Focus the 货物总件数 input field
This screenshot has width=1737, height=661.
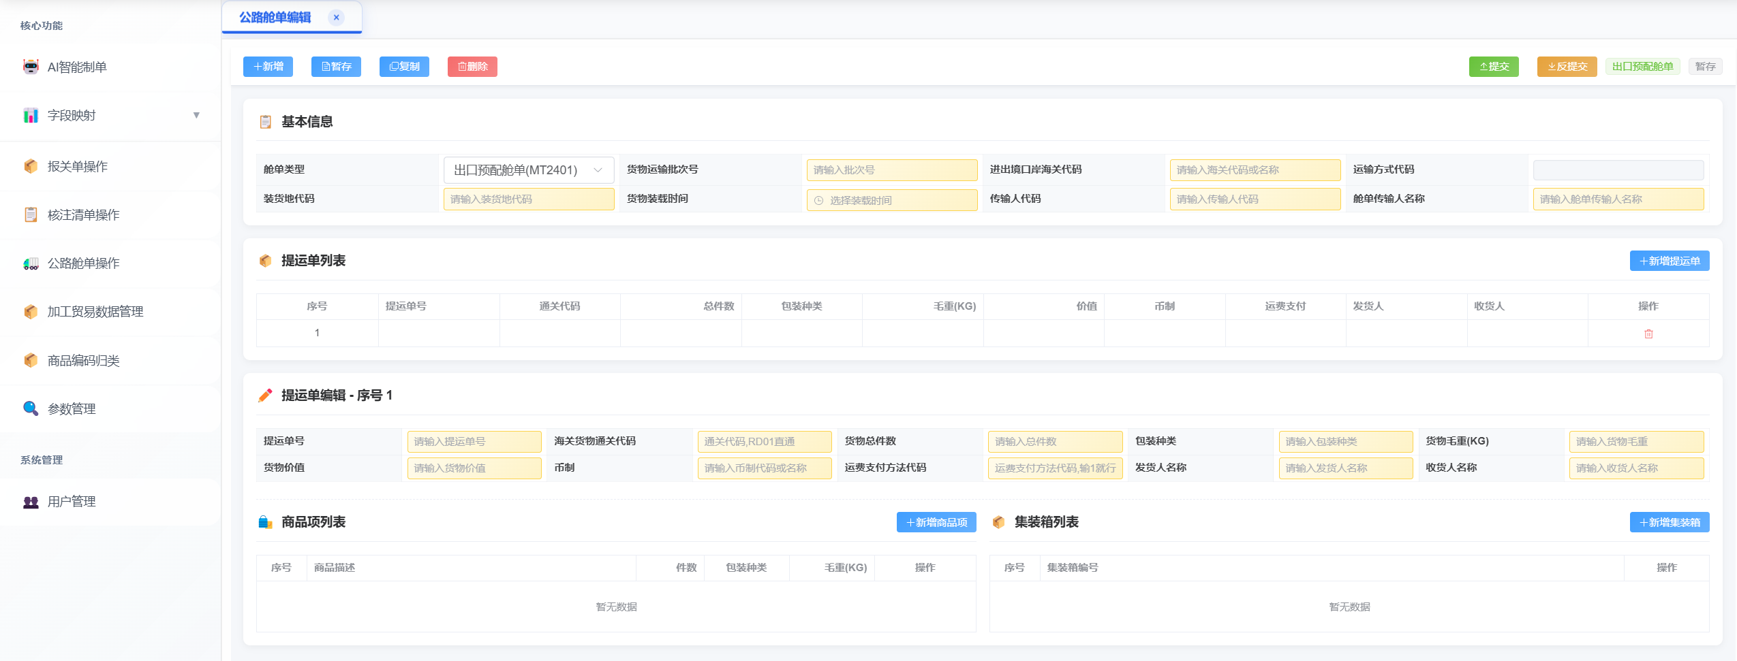(x=1056, y=442)
